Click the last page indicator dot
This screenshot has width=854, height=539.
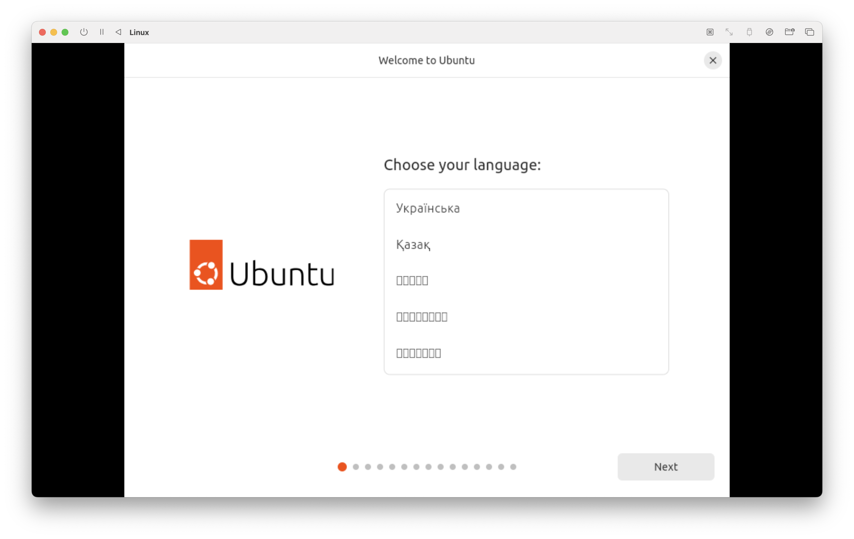pos(513,467)
